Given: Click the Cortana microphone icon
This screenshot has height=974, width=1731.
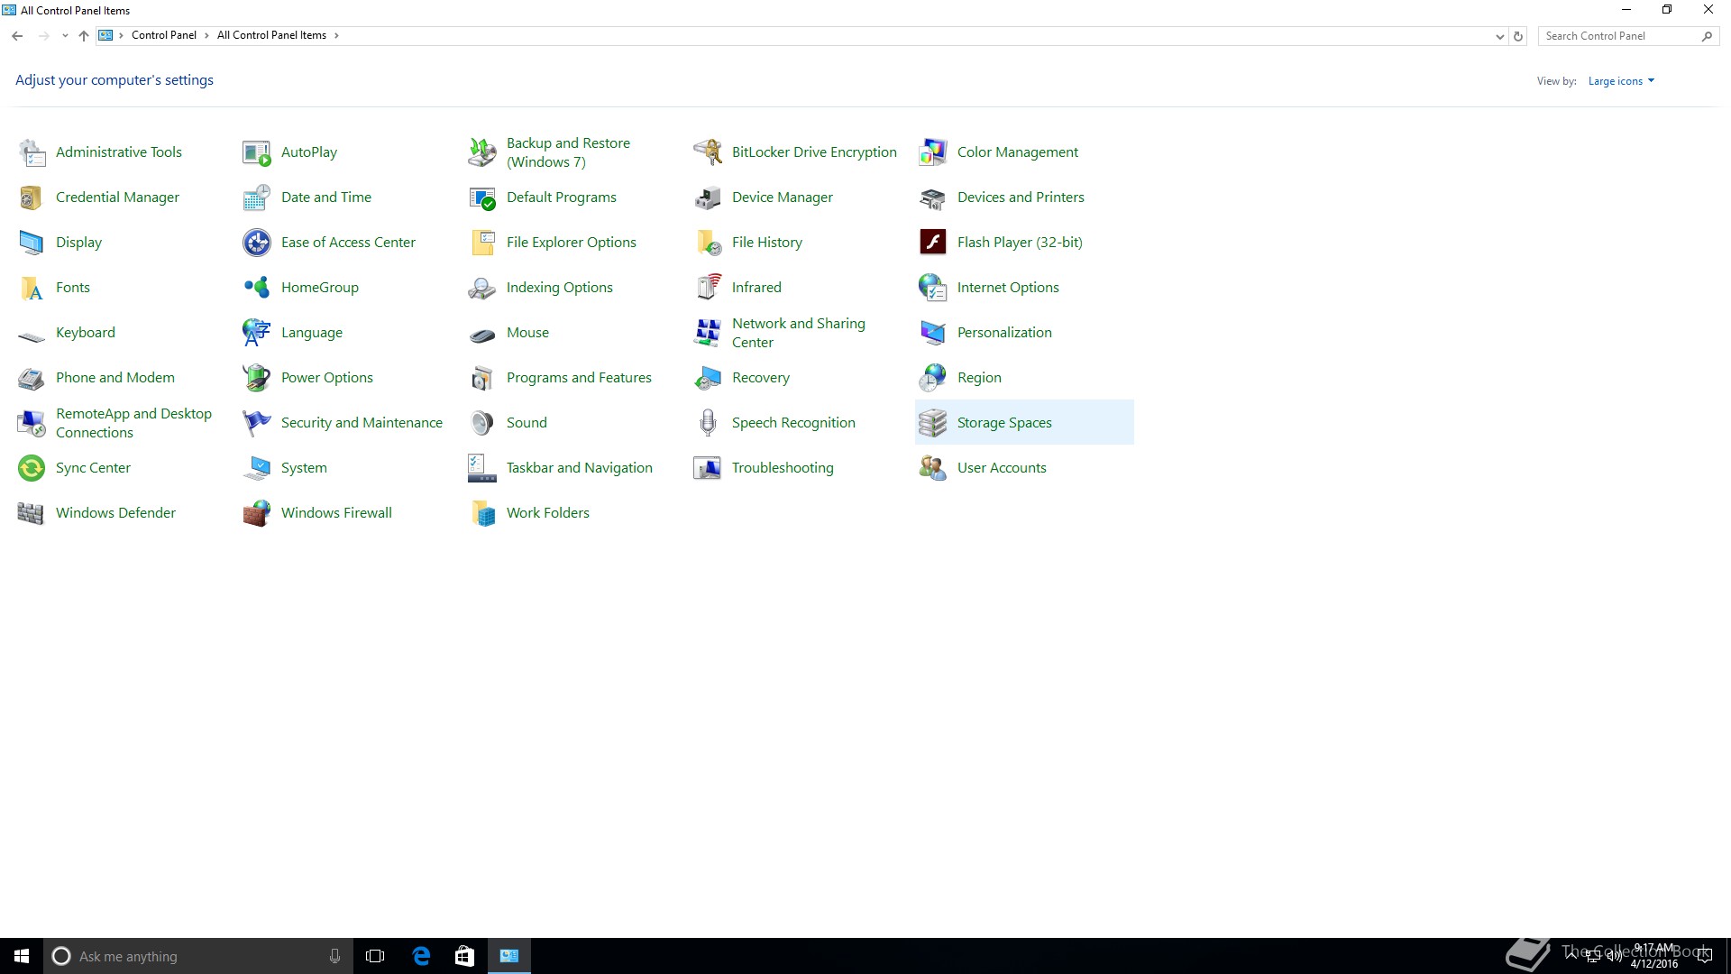Looking at the screenshot, I should (334, 956).
